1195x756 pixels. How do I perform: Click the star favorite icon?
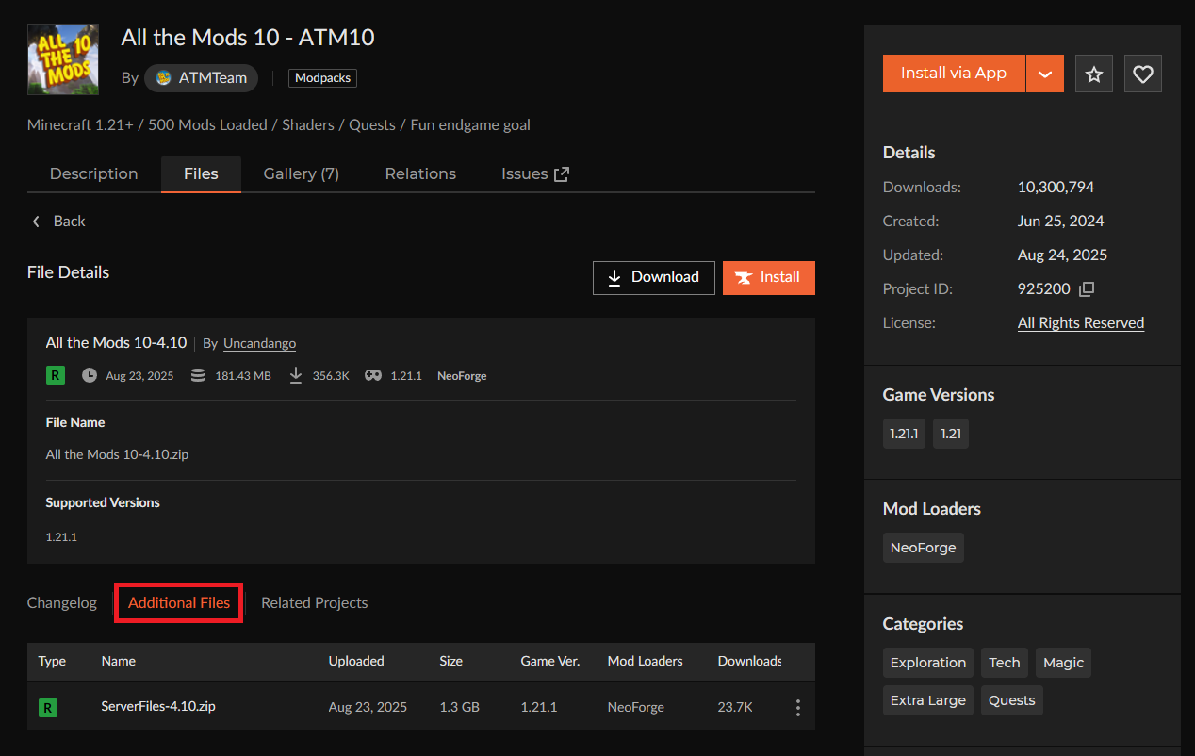1093,74
